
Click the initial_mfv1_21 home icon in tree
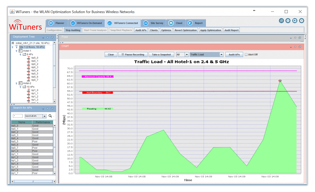(13, 43)
